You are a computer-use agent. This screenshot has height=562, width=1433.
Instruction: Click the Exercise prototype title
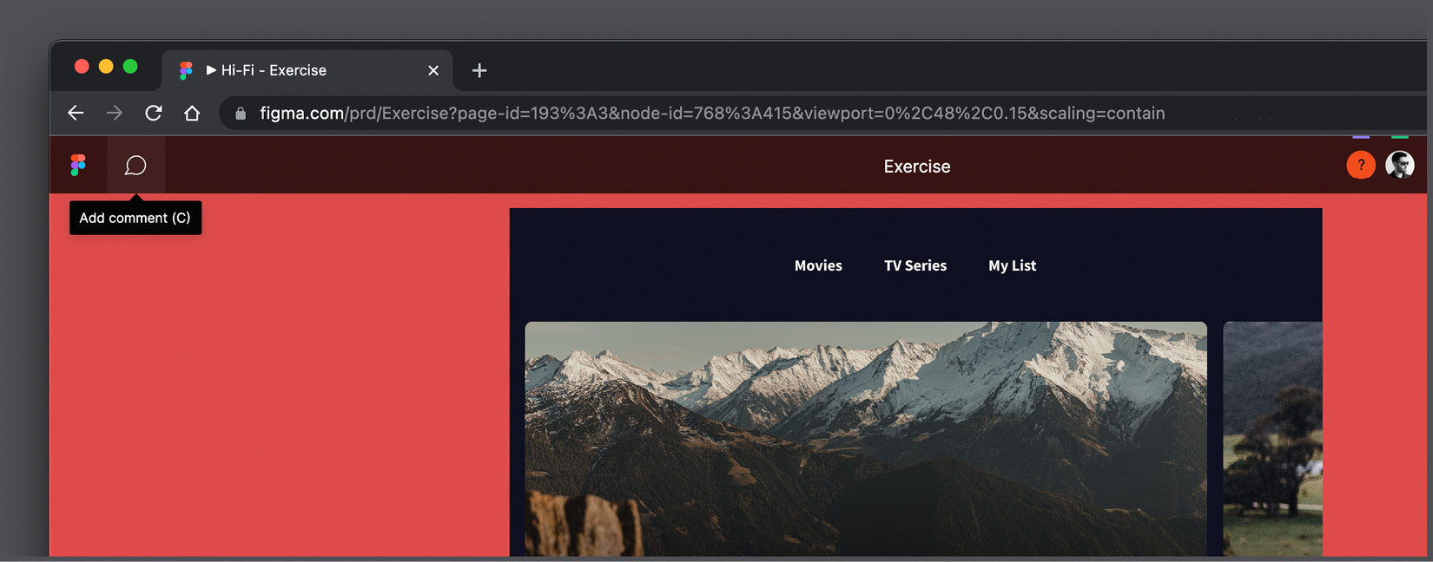[x=917, y=167]
